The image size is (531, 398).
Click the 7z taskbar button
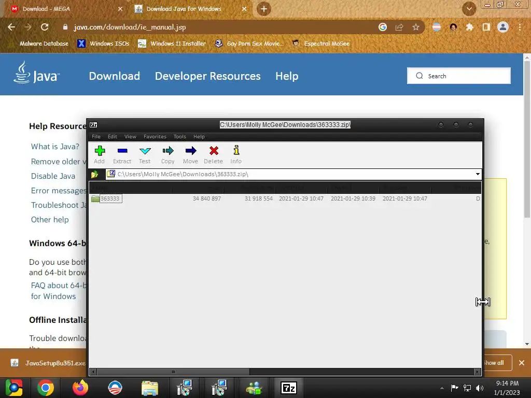point(288,388)
